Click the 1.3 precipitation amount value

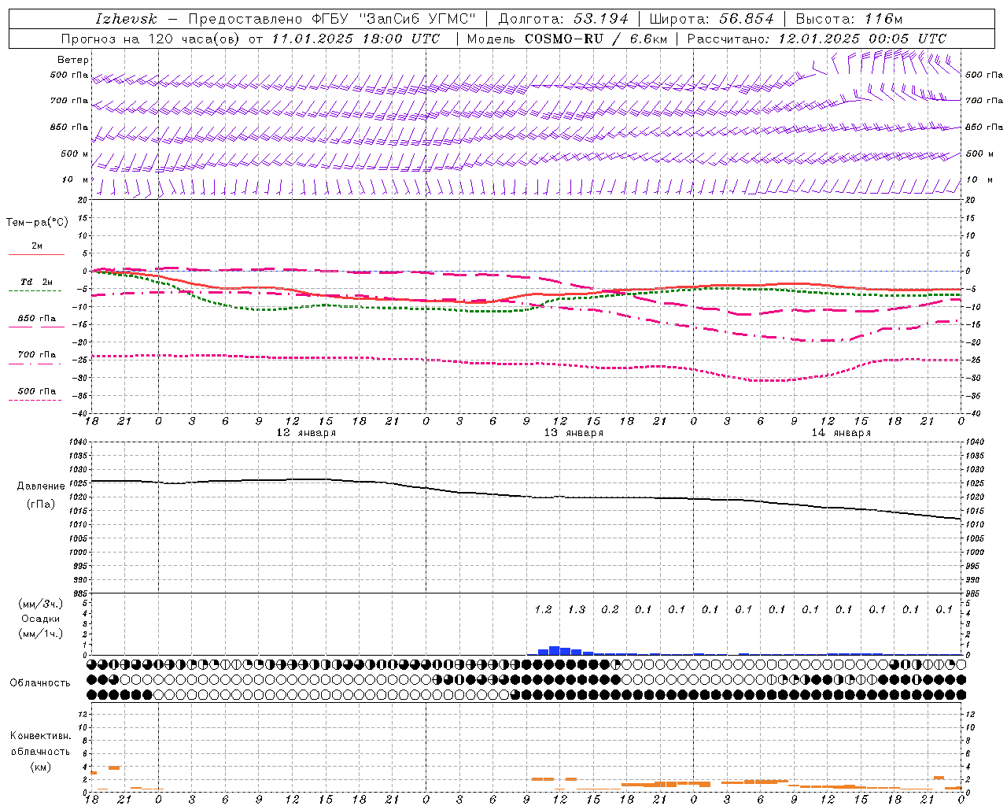click(577, 609)
